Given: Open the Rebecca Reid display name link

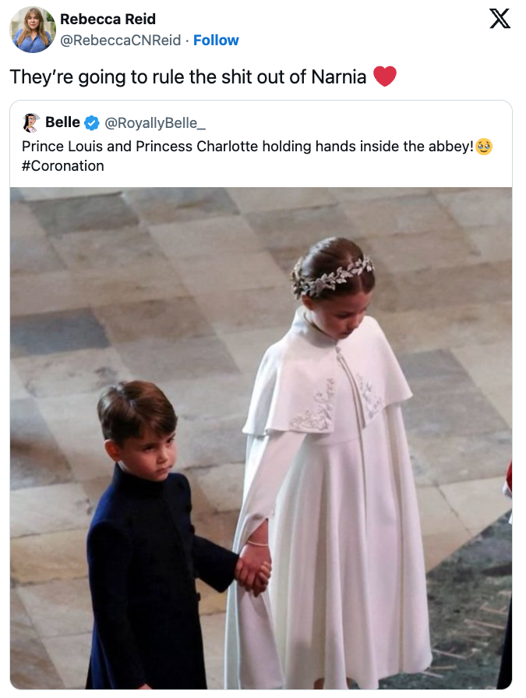Looking at the screenshot, I should [108, 19].
